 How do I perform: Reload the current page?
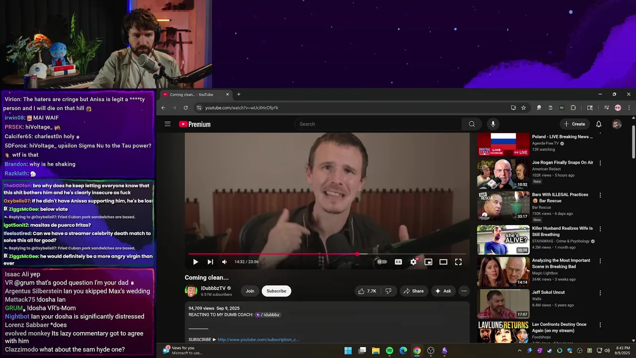pos(186,107)
